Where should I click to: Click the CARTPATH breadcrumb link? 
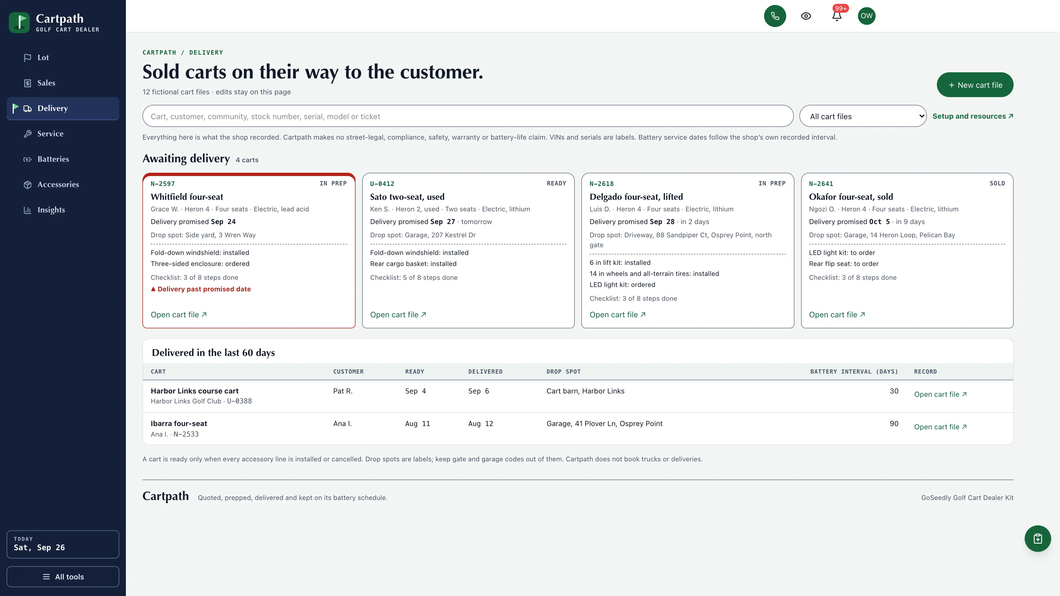click(x=159, y=53)
